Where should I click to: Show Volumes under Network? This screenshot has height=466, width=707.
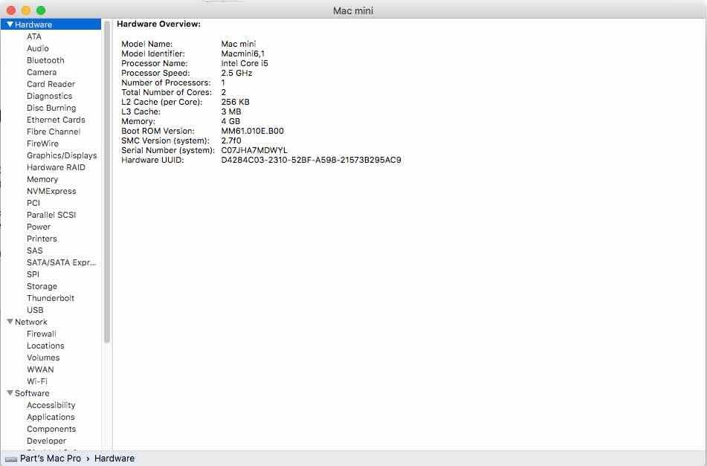(x=43, y=357)
